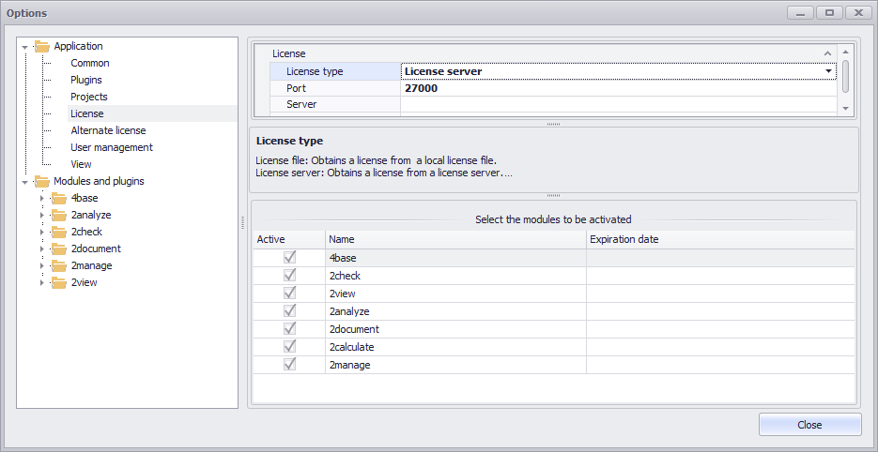Toggle the Active checkbox for 4base
This screenshot has height=452, width=878.
pos(289,257)
